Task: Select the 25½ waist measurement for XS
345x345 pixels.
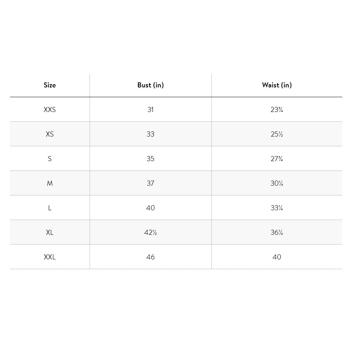Action: click(x=277, y=134)
